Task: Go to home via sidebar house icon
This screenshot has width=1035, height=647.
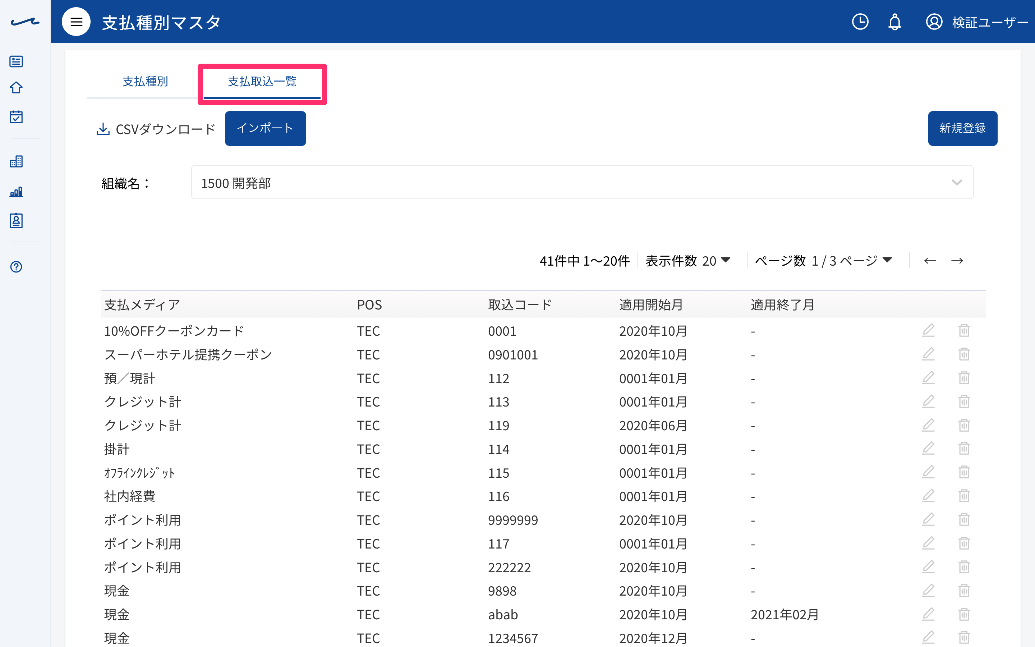Action: 16,88
